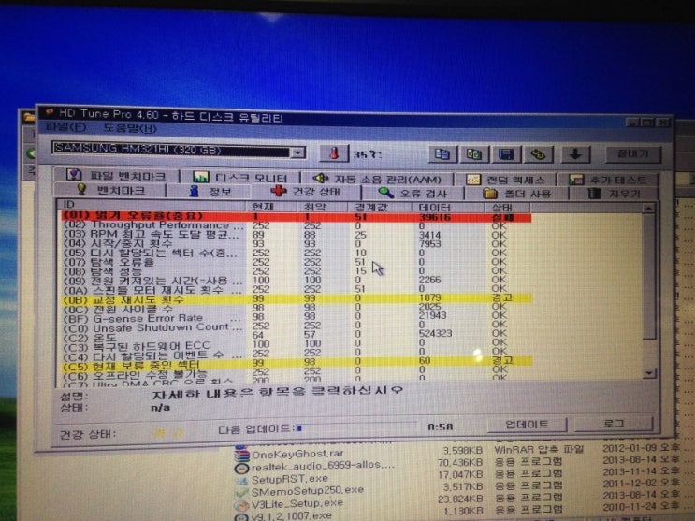Click the 현재 column header
695x521 pixels.
[271, 206]
